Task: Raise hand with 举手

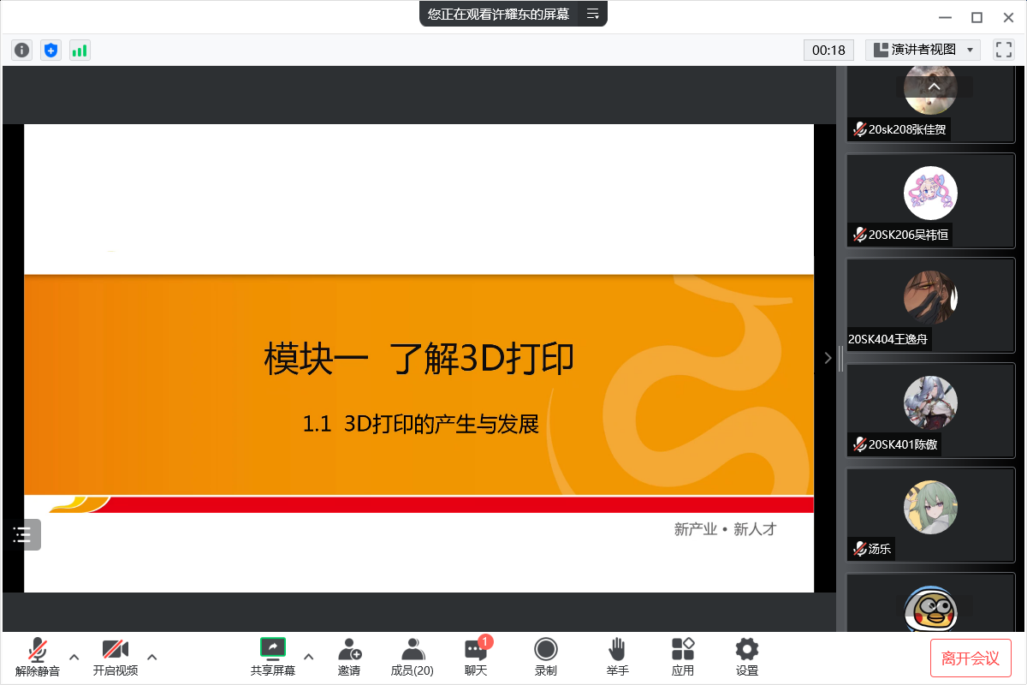Action: tap(617, 657)
